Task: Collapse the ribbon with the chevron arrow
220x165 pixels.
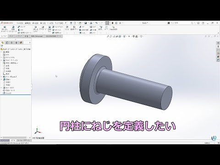Action: (218, 33)
